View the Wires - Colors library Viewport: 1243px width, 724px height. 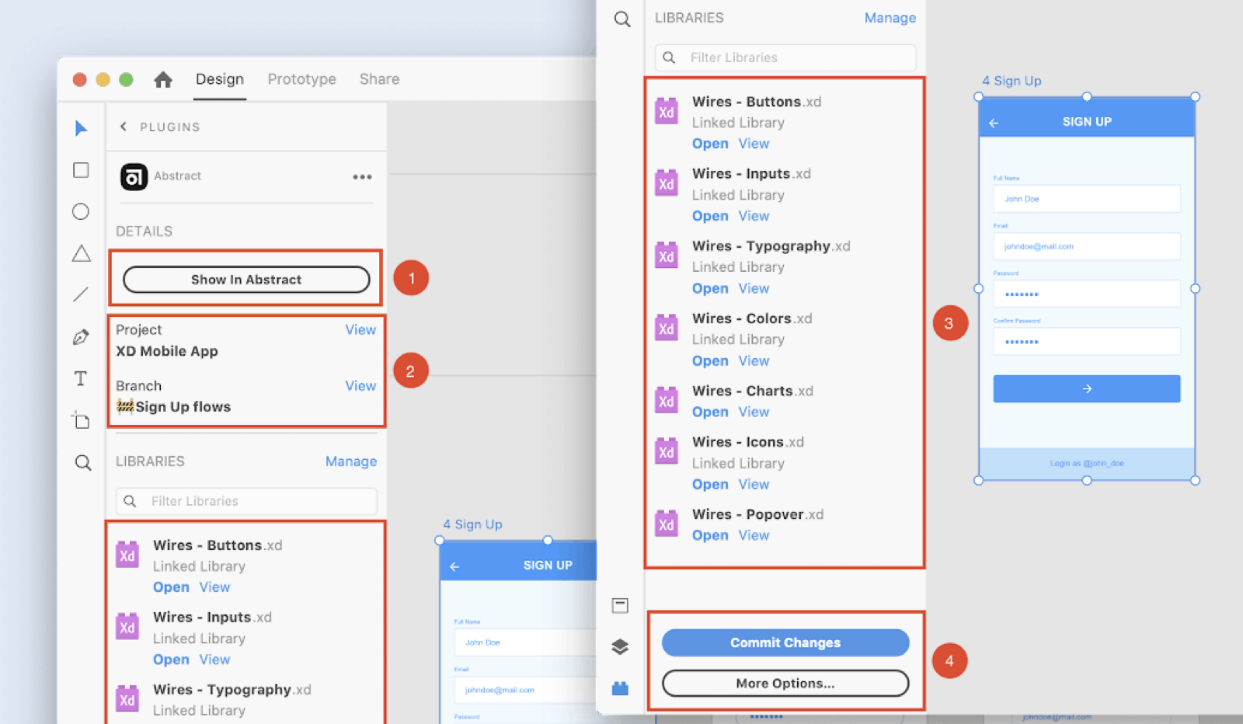[754, 361]
